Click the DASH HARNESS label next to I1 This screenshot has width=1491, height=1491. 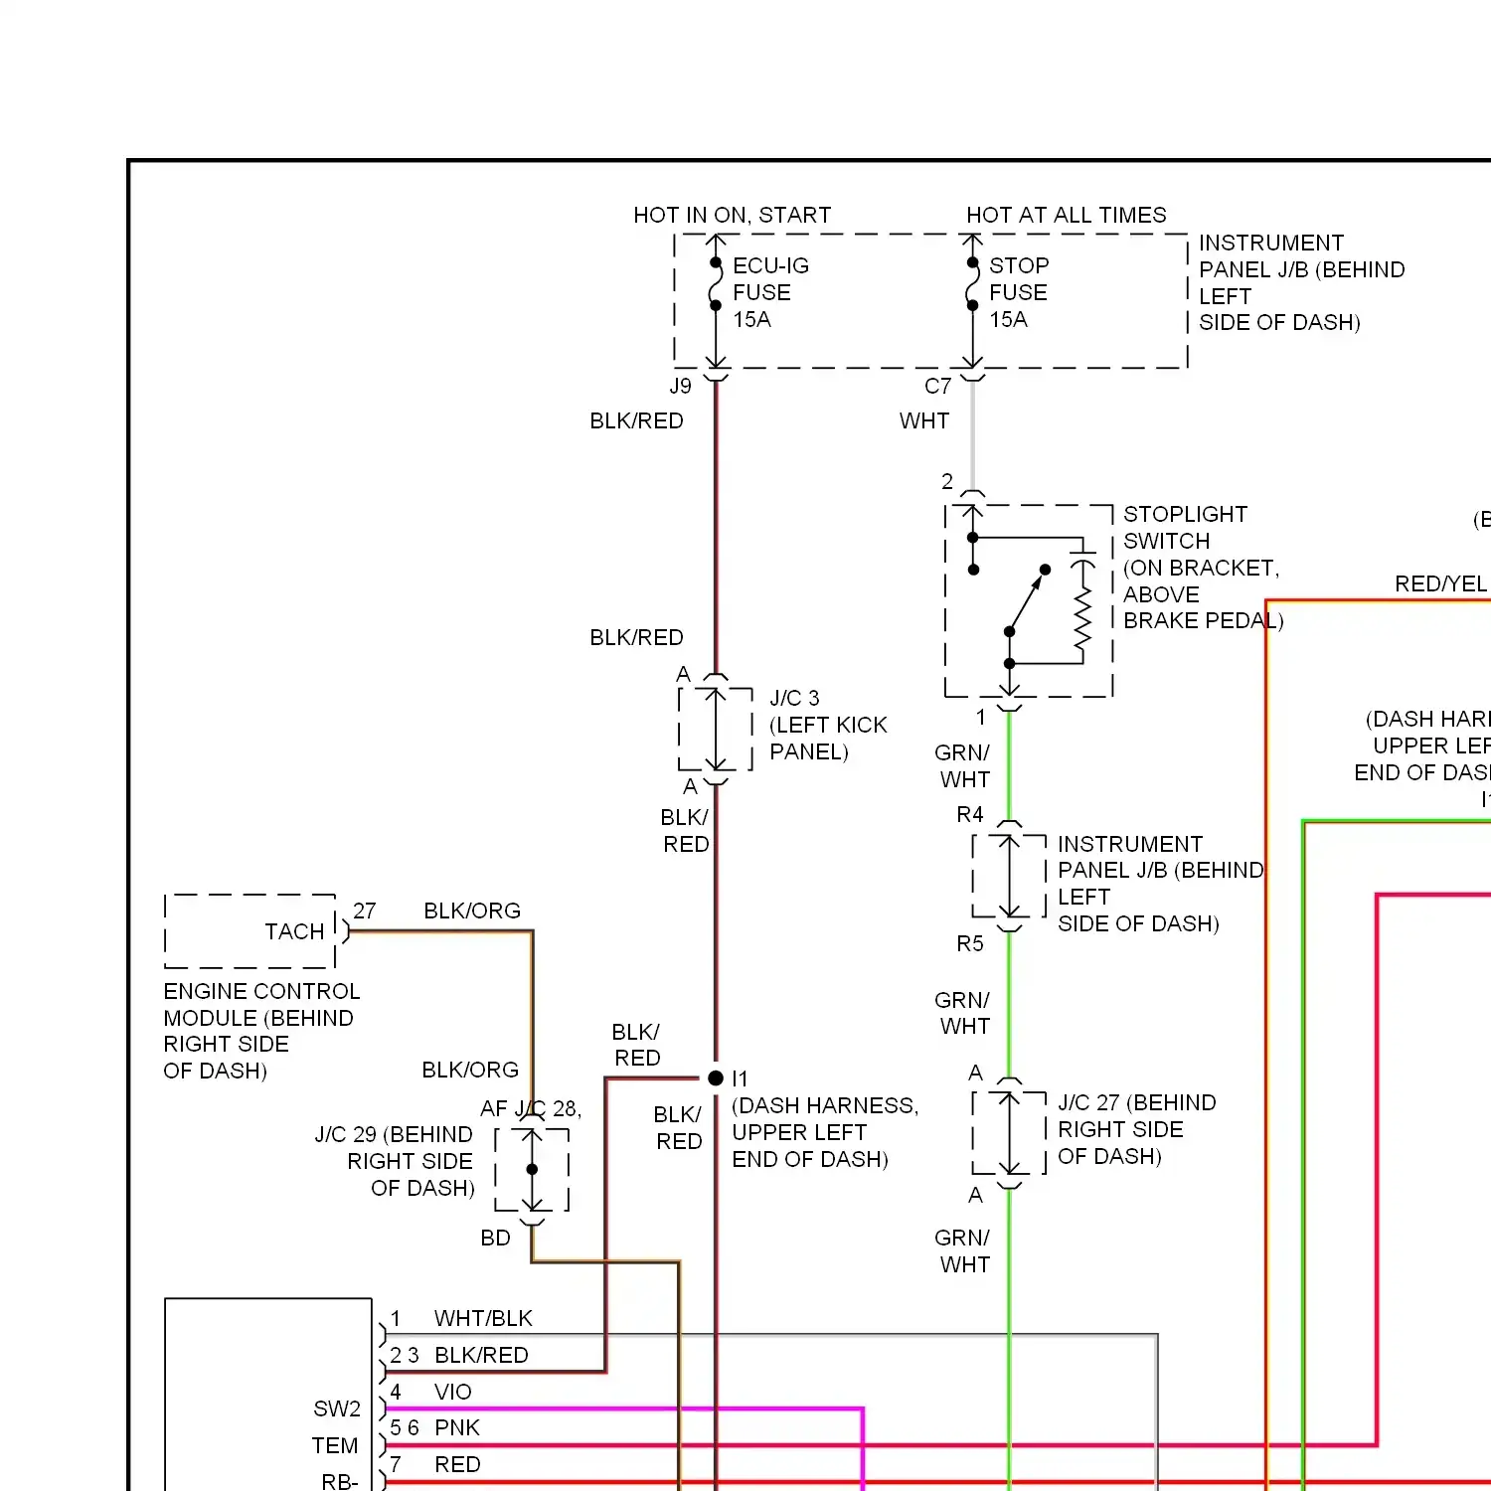pyautogui.click(x=825, y=1132)
